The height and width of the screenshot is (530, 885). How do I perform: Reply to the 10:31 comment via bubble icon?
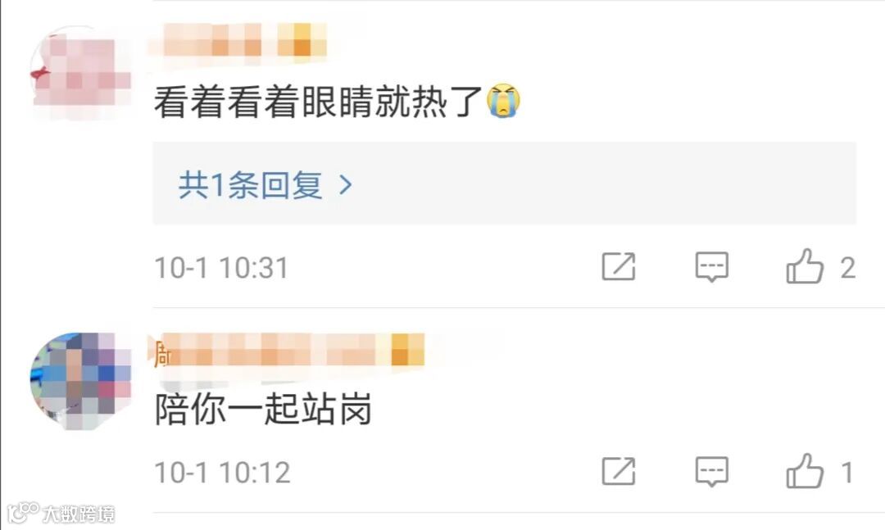coord(712,267)
